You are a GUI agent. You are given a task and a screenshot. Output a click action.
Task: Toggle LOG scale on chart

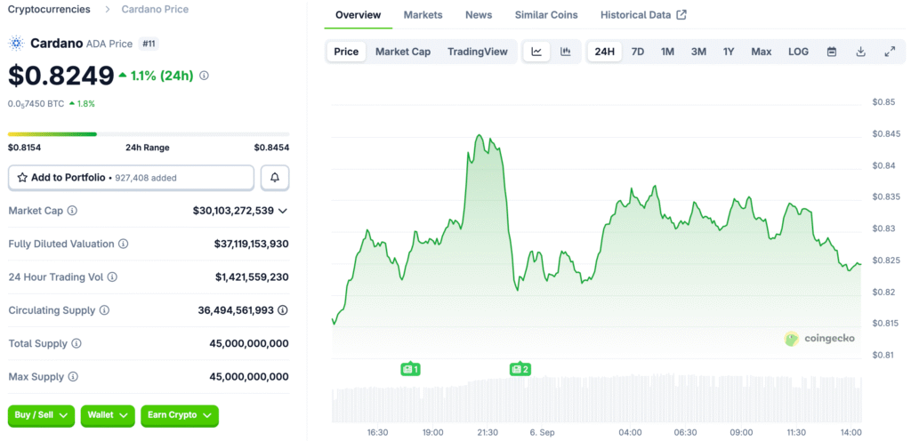click(798, 52)
